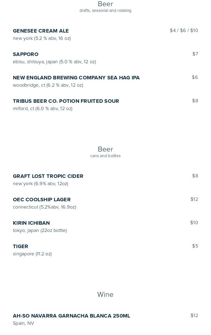Click the Genesee Cream Ale item name
This screenshot has height=335, width=211.
[x=41, y=31]
